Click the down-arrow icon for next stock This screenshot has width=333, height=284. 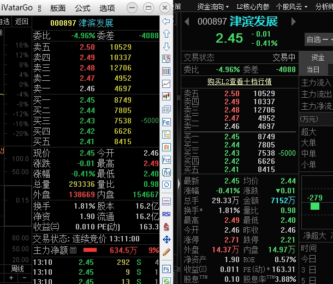coord(166,46)
